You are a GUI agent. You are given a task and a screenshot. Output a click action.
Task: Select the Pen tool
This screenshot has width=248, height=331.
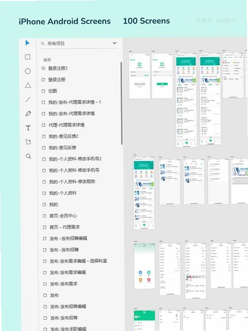[28, 113]
